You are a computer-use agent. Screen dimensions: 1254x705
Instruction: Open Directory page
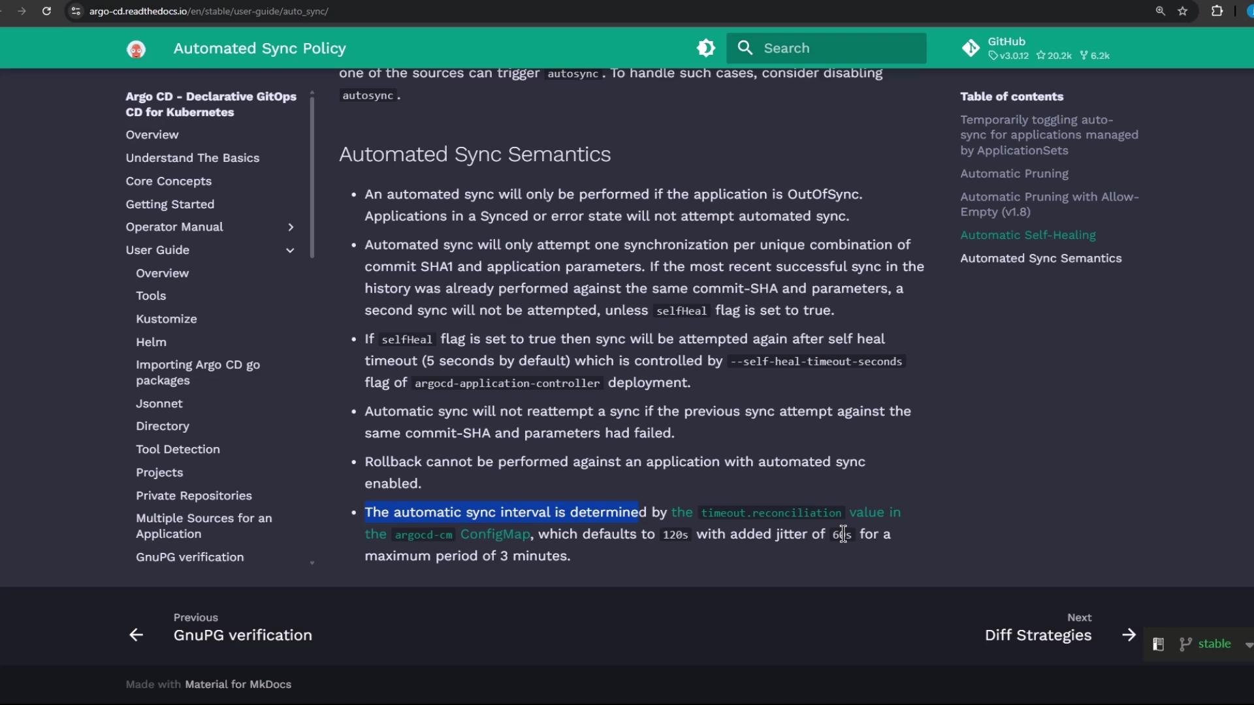[162, 426]
